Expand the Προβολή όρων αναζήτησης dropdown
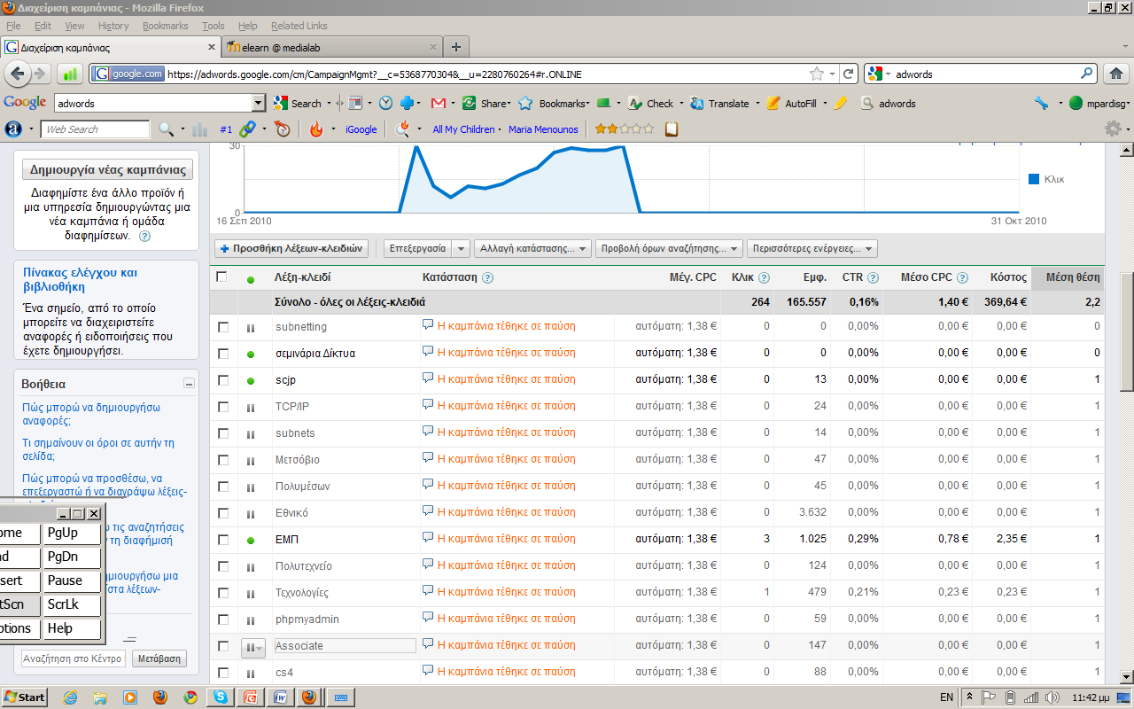The width and height of the screenshot is (1134, 709). (669, 249)
